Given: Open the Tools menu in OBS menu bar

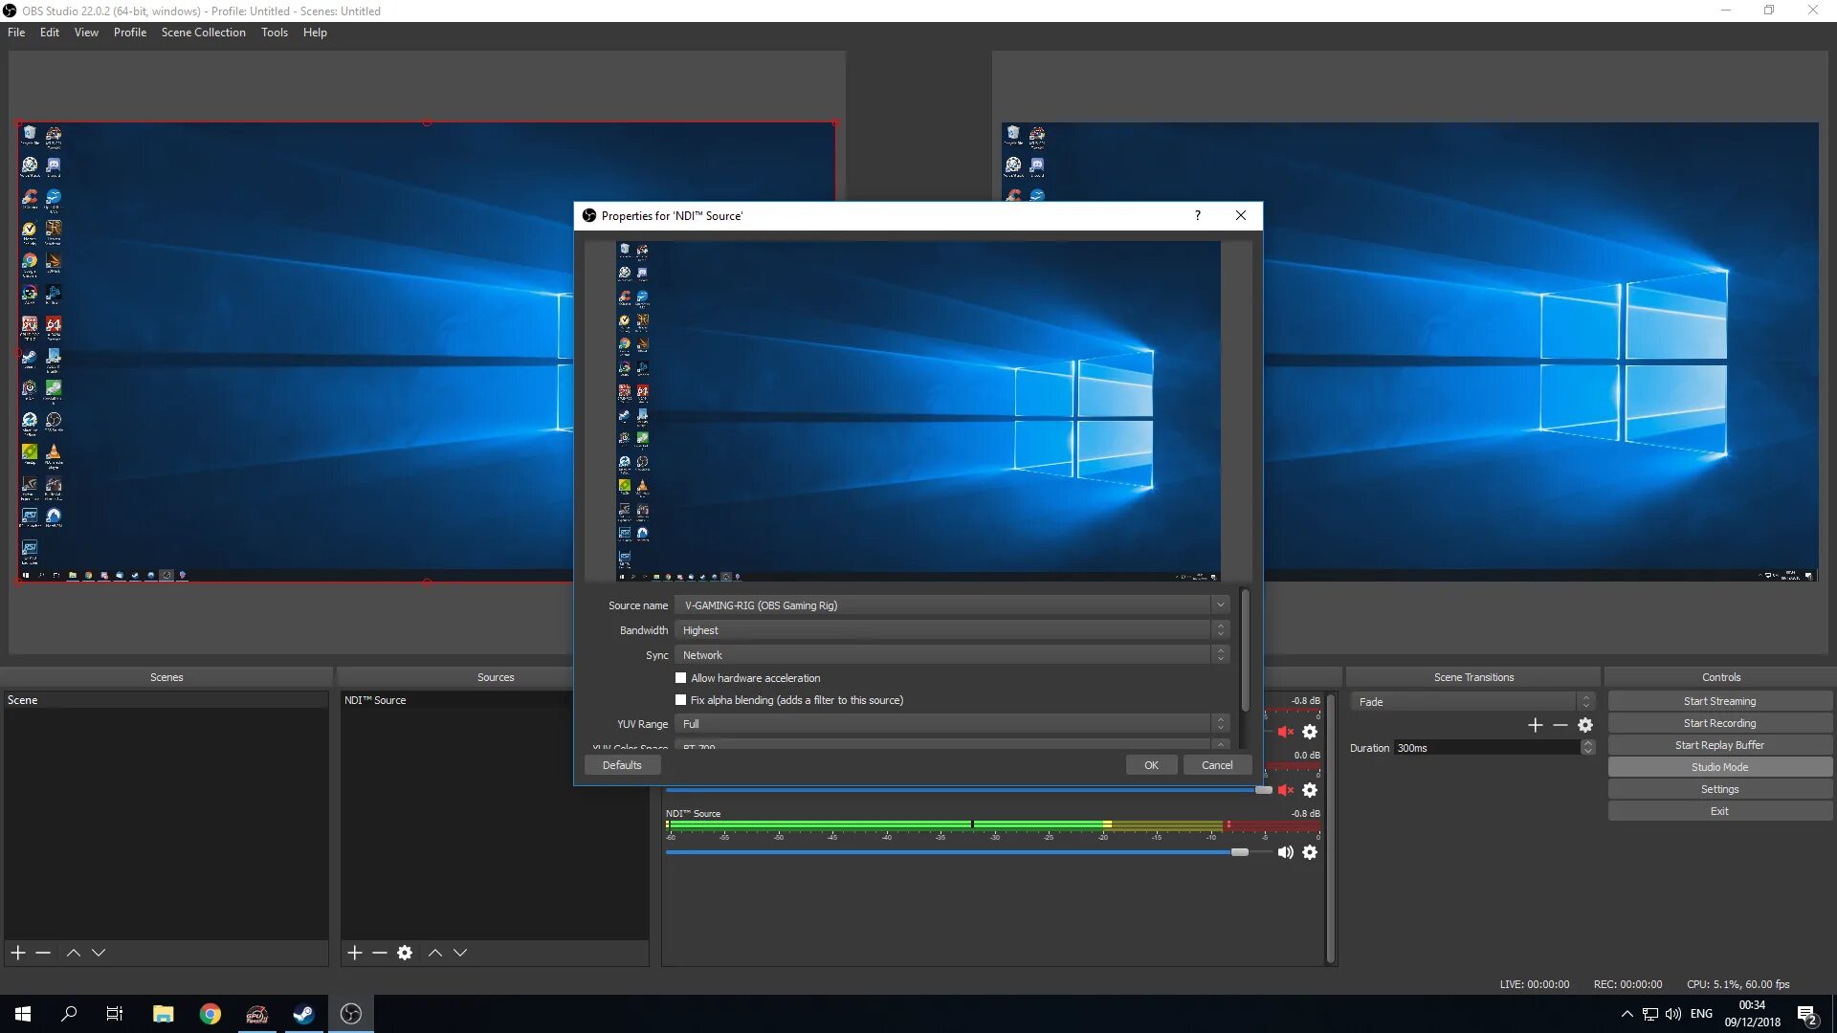Looking at the screenshot, I should pyautogui.click(x=273, y=32).
